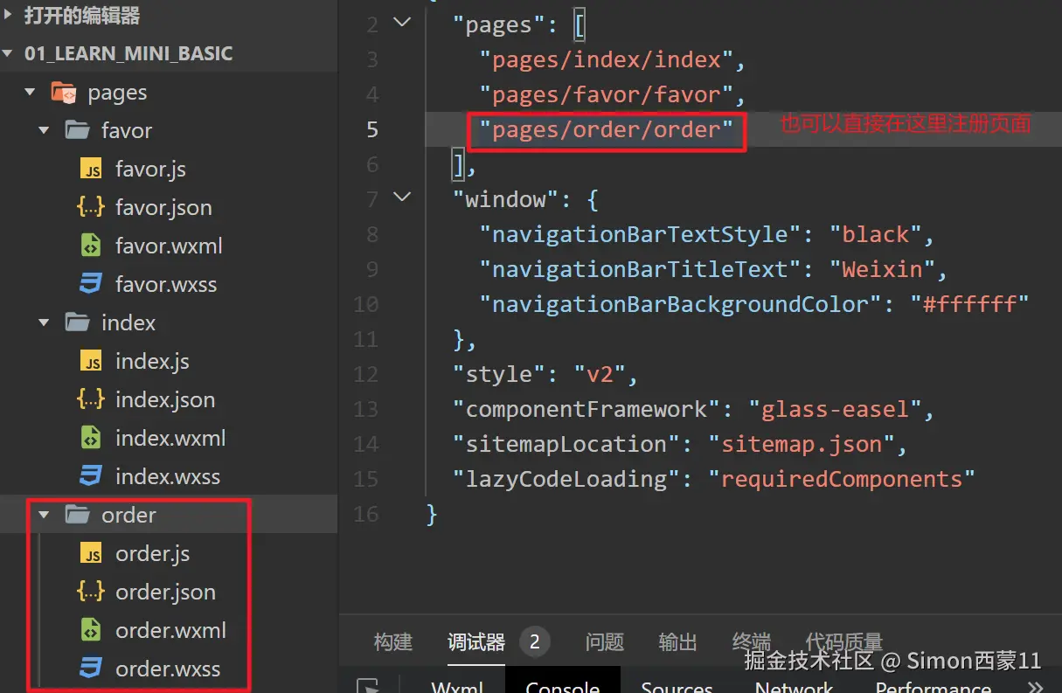Click the CSS icon of favor.wxss
The image size is (1062, 693).
click(x=91, y=284)
